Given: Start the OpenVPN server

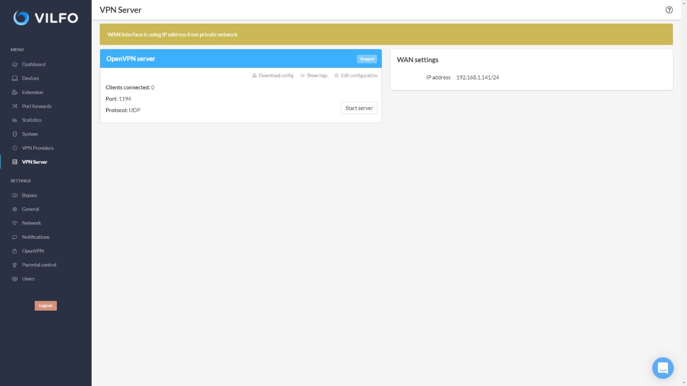Looking at the screenshot, I should click(359, 108).
